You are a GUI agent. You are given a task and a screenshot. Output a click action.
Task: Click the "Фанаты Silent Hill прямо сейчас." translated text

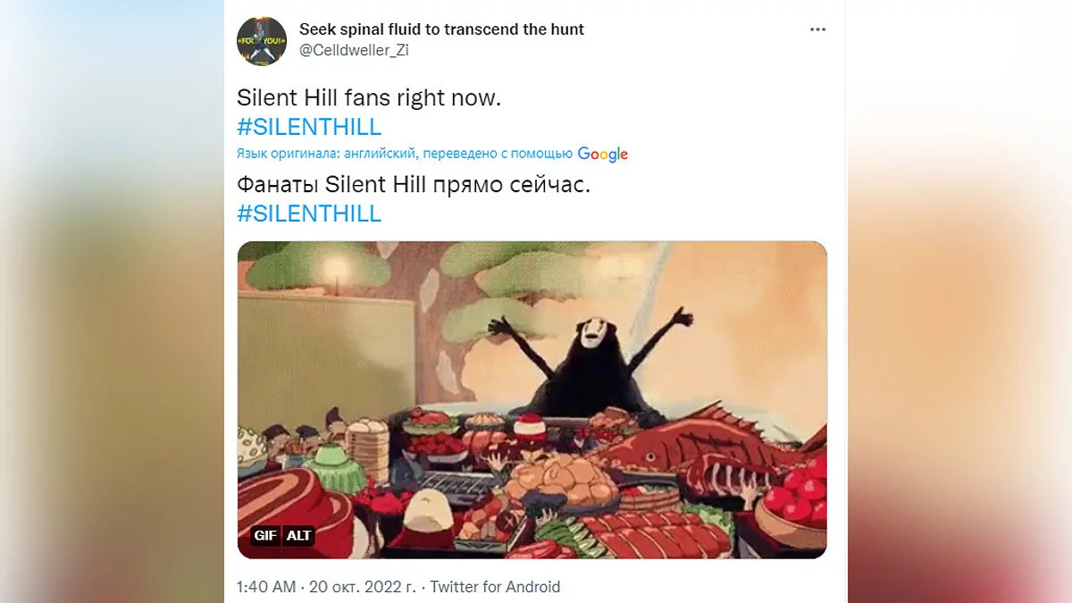(415, 185)
